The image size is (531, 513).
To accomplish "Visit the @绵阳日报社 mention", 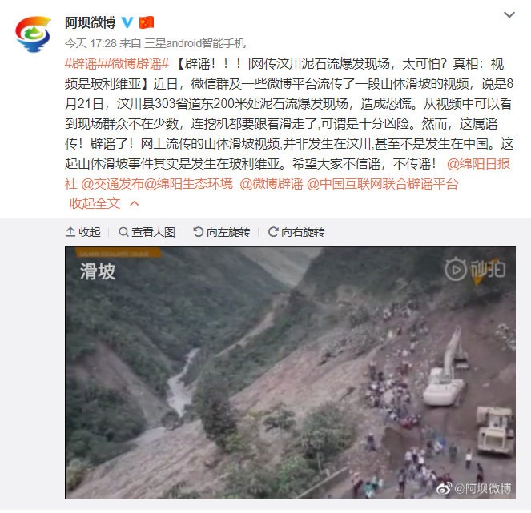I will click(x=288, y=174).
